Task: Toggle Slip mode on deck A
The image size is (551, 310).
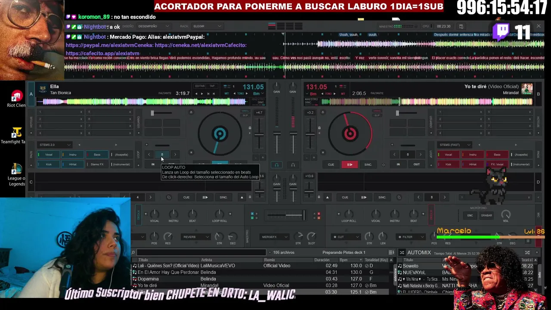Action: point(245,115)
